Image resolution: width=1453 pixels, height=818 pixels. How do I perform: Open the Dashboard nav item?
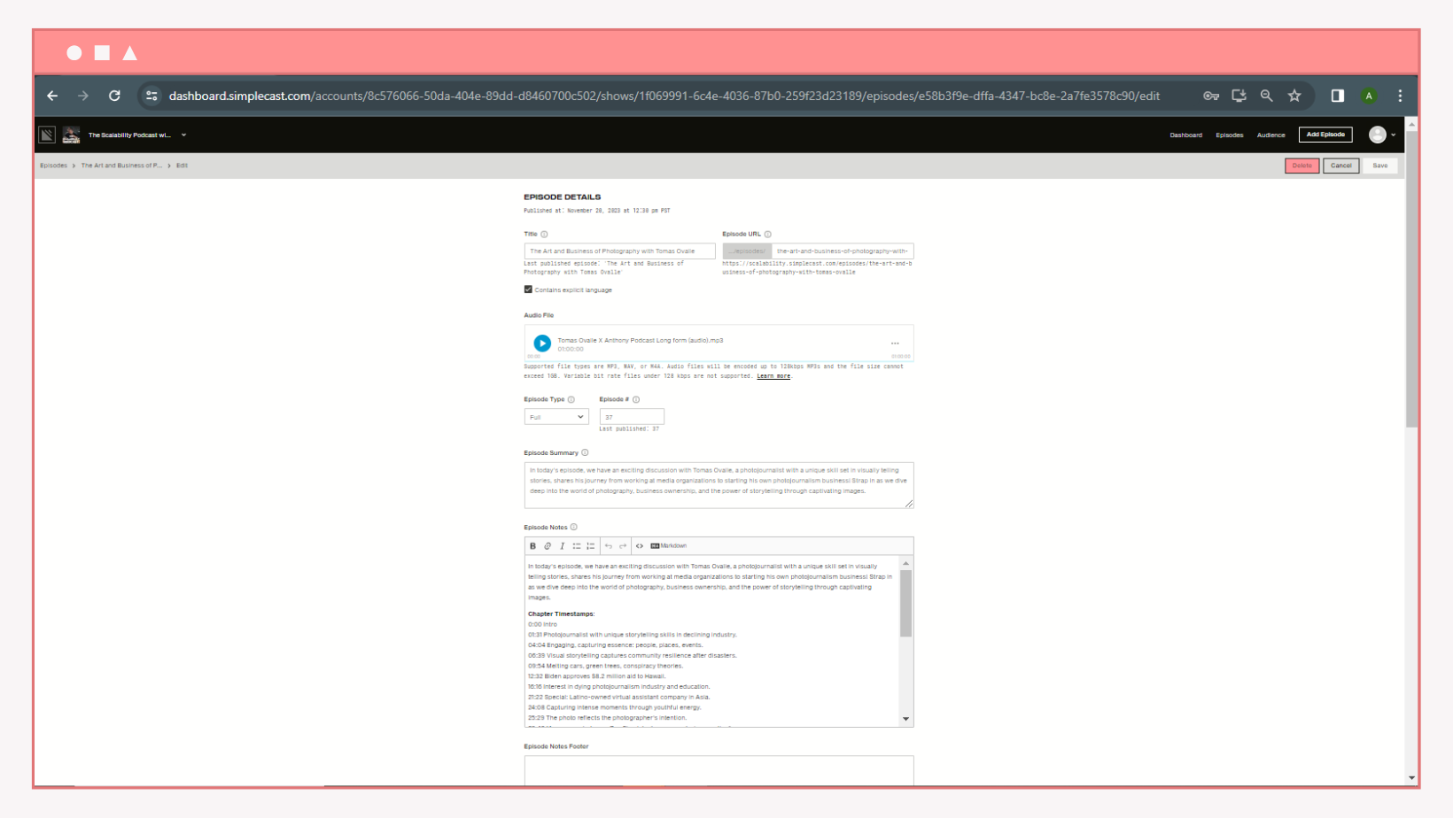pyautogui.click(x=1185, y=135)
